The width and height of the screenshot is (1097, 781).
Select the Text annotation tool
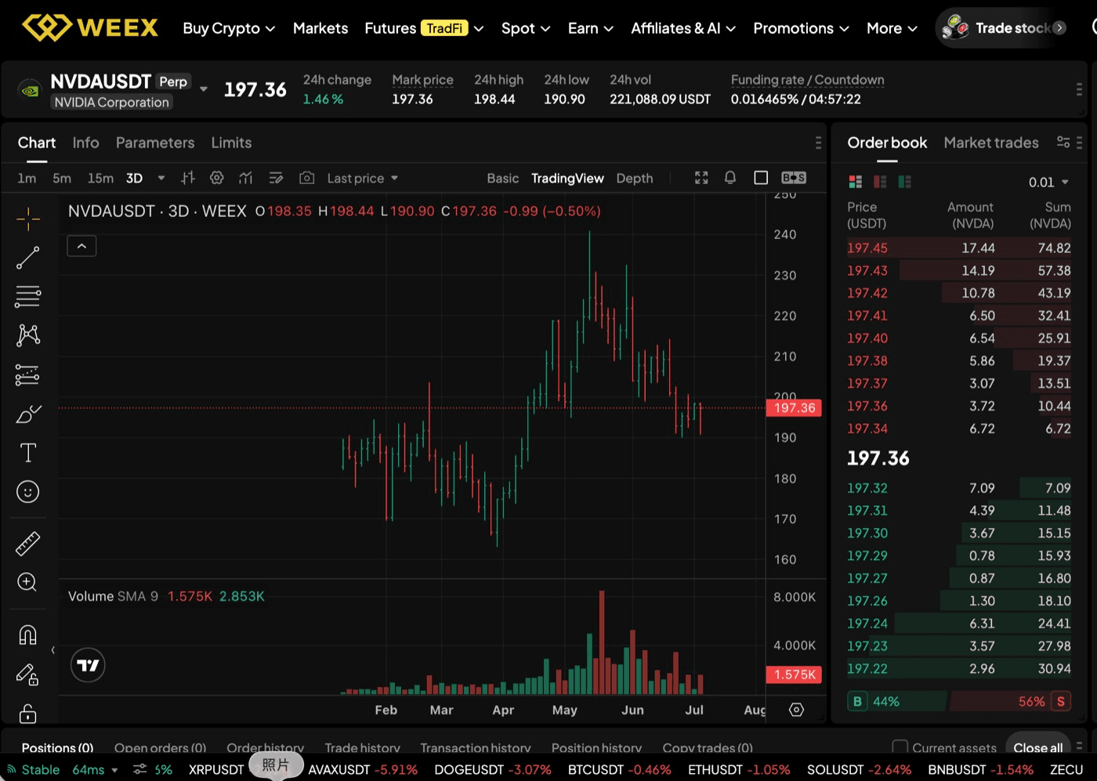pos(28,453)
